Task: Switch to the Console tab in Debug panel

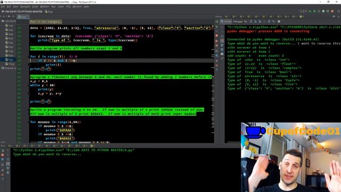Action: [x=226, y=21]
